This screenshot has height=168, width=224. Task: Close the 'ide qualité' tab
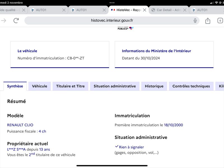(x=24, y=10)
